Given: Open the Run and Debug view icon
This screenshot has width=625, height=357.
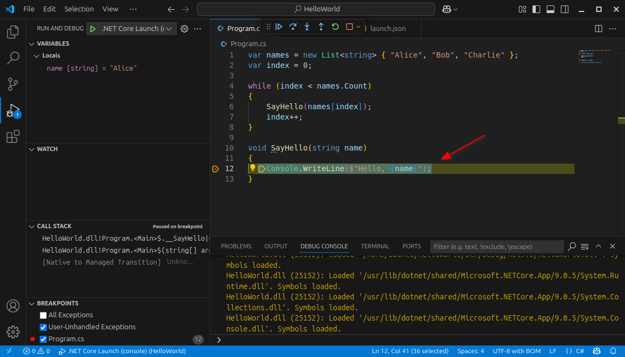Looking at the screenshot, I should coord(13,110).
